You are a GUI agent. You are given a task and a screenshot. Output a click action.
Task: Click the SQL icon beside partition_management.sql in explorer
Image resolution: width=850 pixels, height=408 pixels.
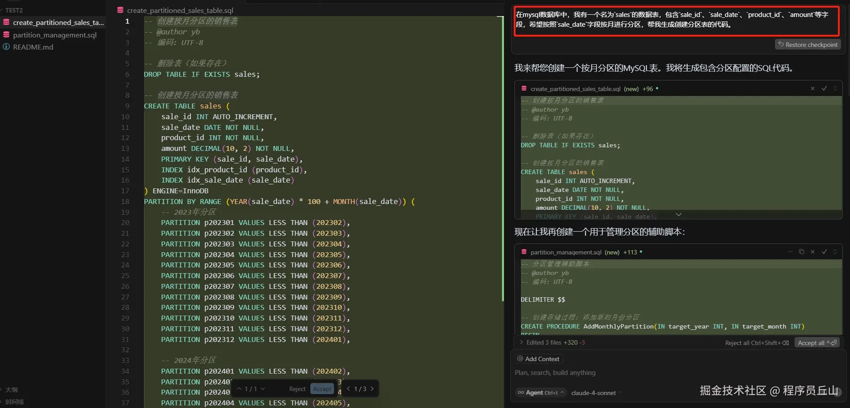click(6, 35)
